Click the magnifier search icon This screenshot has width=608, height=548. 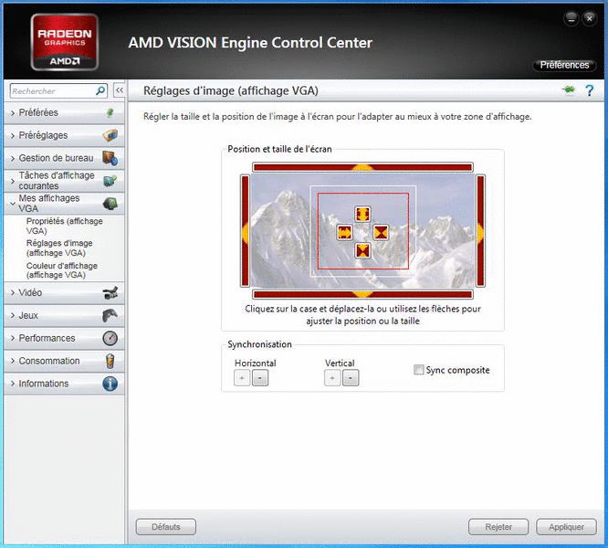pos(100,90)
